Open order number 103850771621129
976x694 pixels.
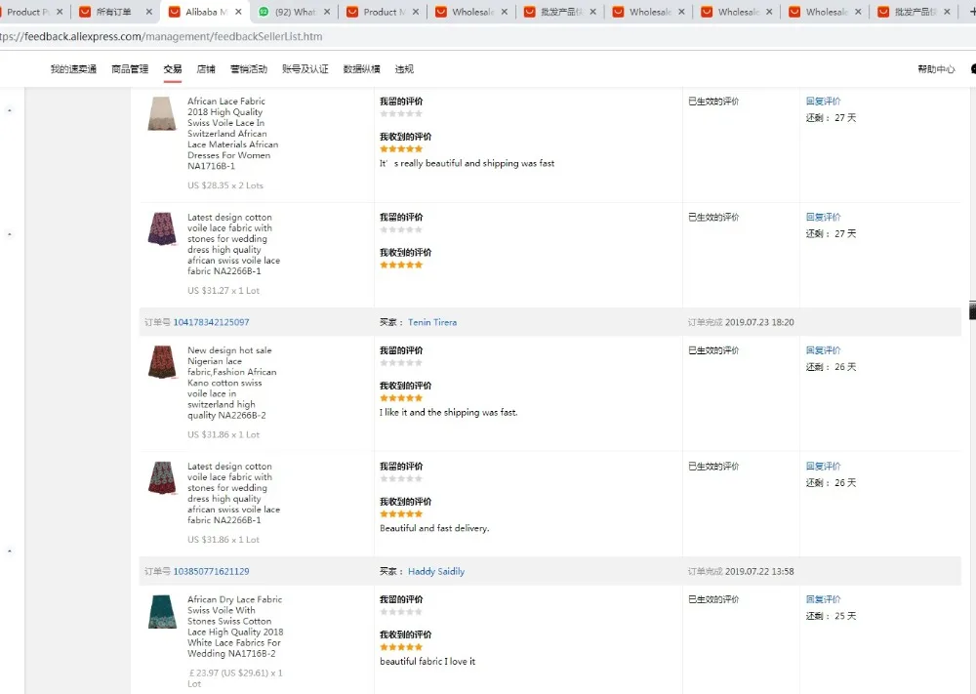click(211, 571)
